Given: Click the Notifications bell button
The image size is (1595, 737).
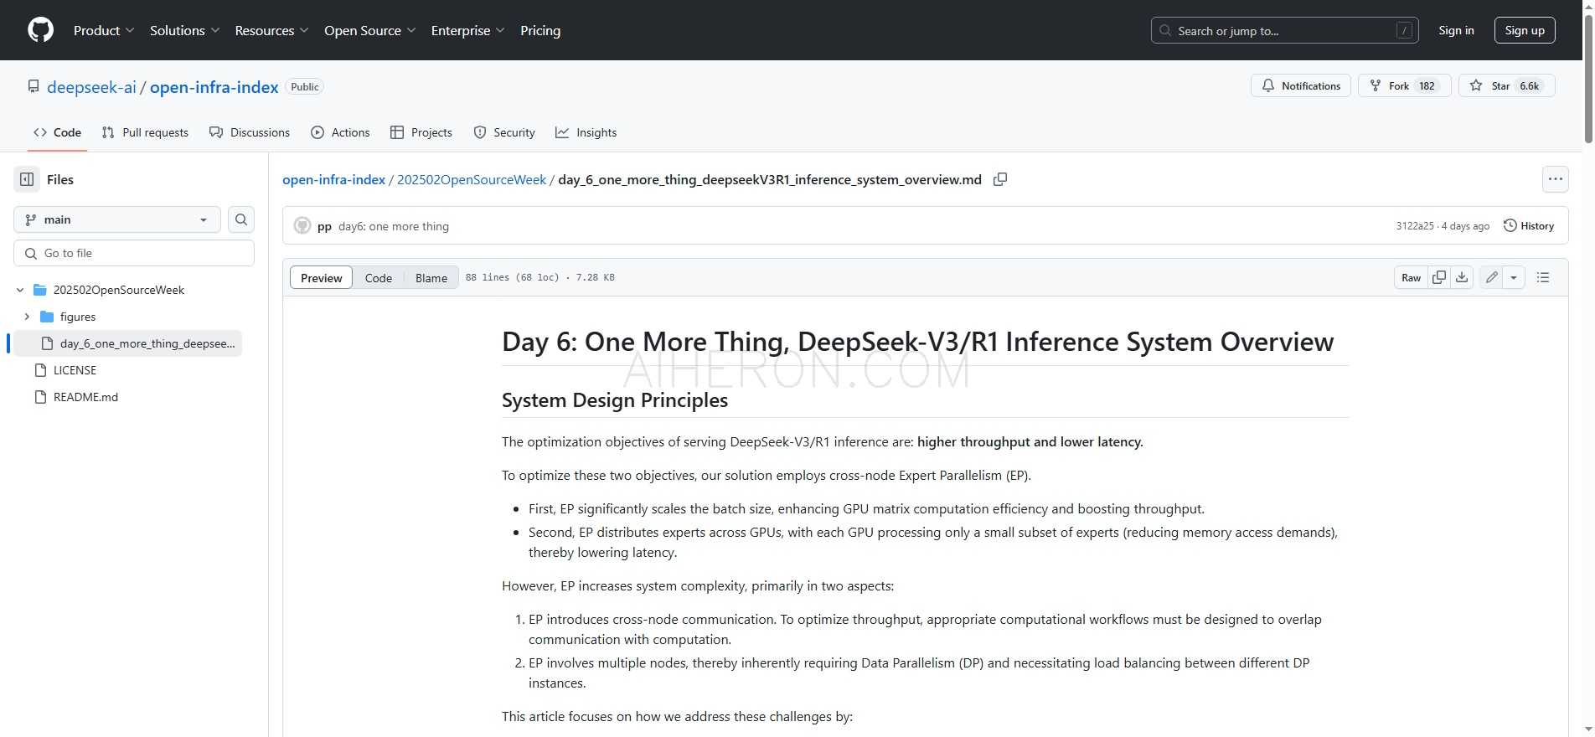Looking at the screenshot, I should [x=1300, y=85].
